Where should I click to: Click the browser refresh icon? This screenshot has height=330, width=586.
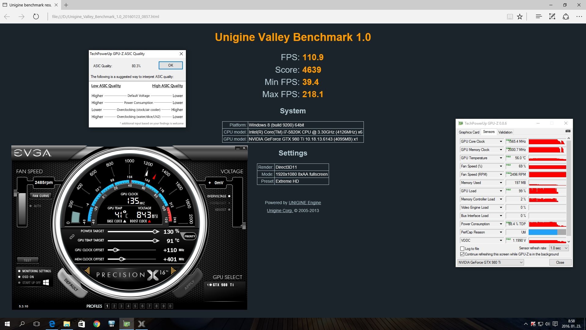click(x=36, y=16)
